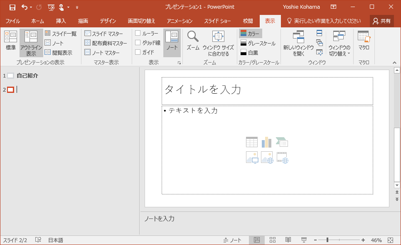Insert table icon in content placeholder
The height and width of the screenshot is (245, 401).
pos(252,142)
